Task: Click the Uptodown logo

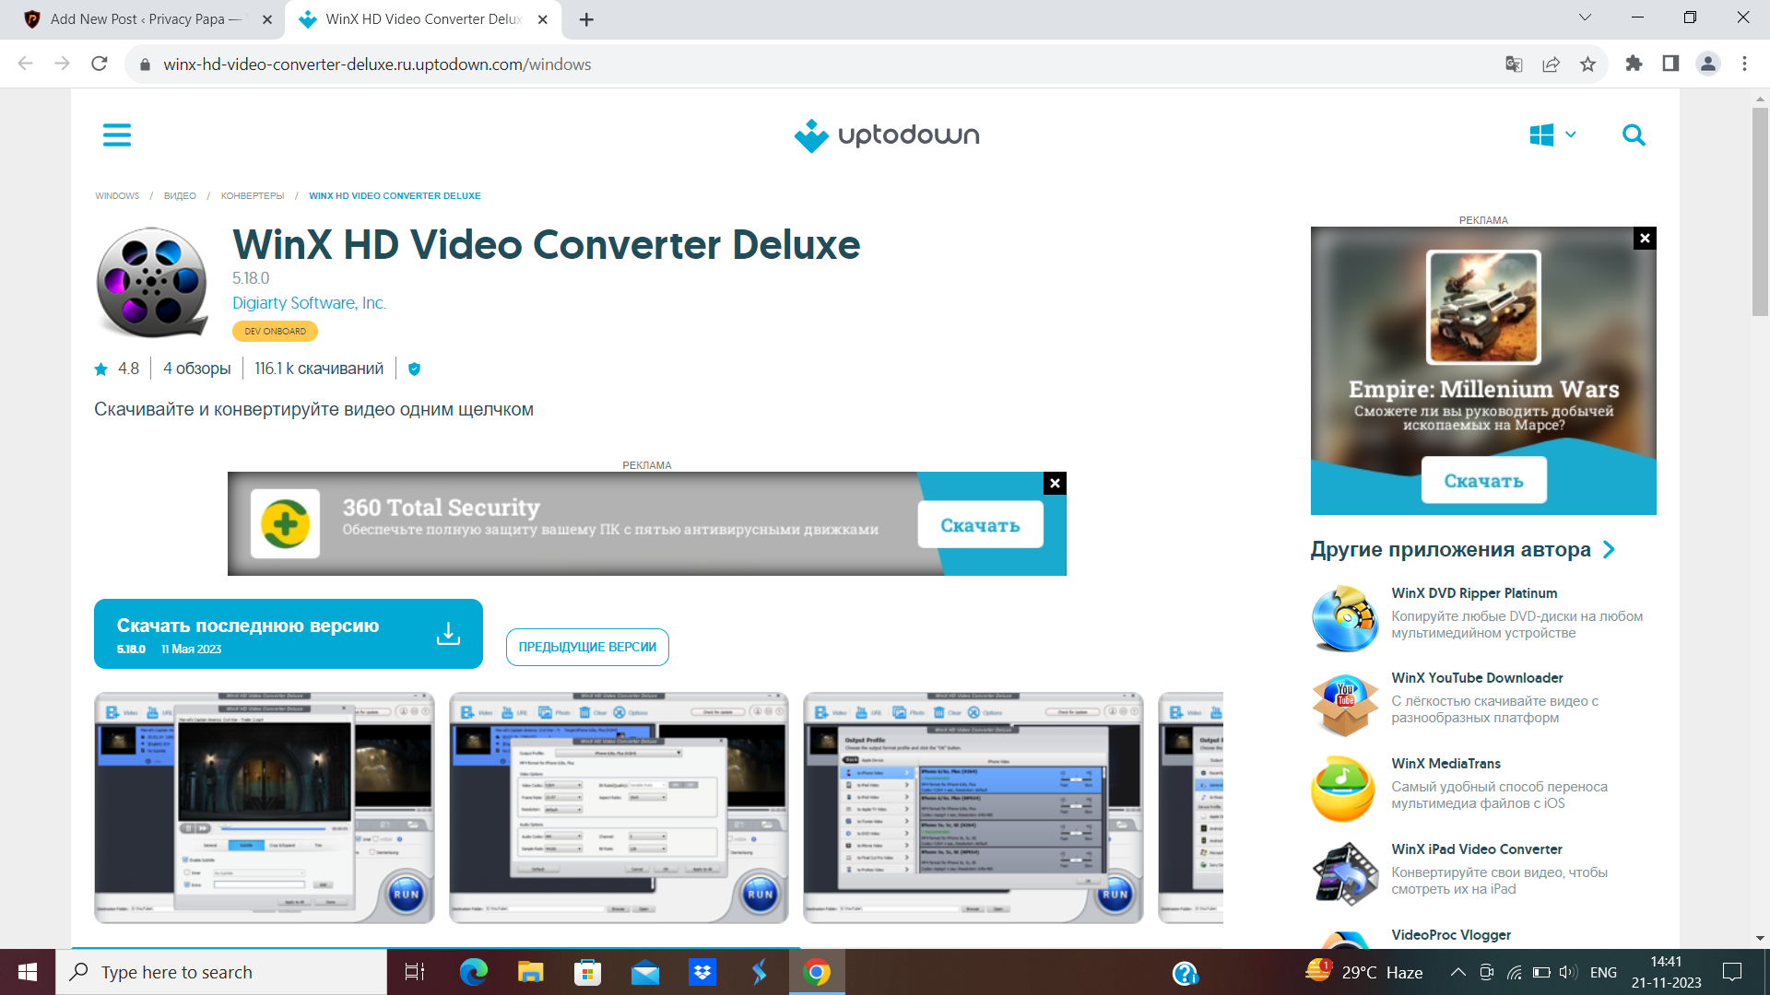Action: point(887,135)
